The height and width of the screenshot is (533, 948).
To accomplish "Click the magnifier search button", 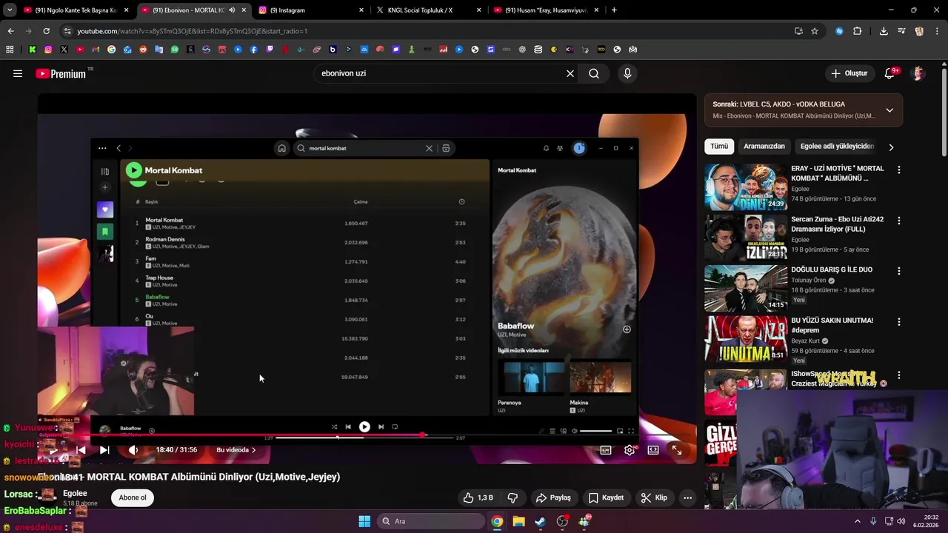I will tap(594, 73).
